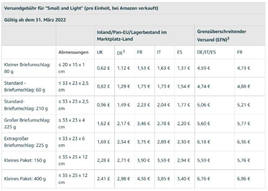
Task: Click the "Versandgebühr für Small and Light" title
Action: [x=81, y=8]
